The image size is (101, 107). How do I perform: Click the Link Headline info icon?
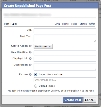[30, 52]
